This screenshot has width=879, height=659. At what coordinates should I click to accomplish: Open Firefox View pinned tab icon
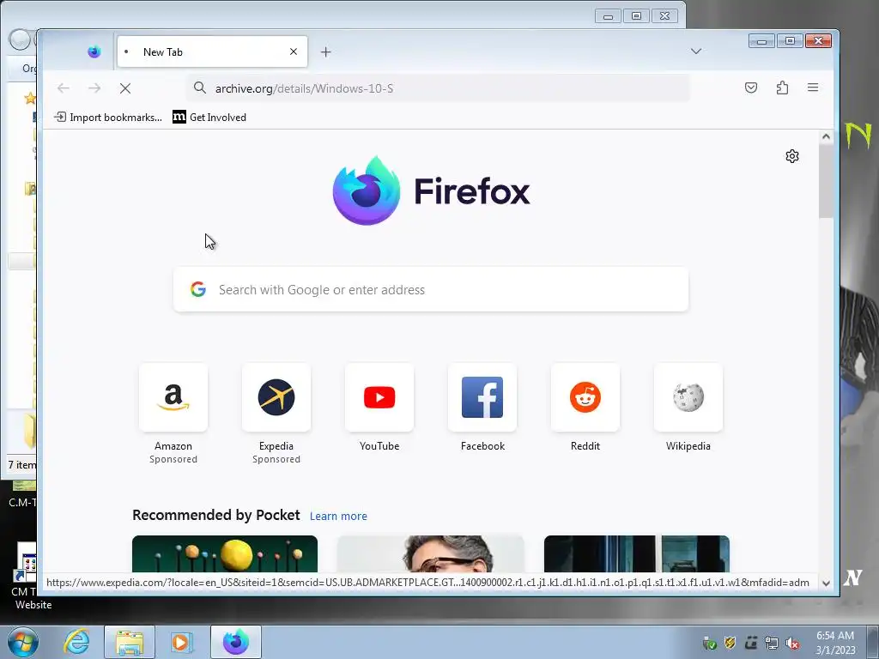pyautogui.click(x=94, y=51)
